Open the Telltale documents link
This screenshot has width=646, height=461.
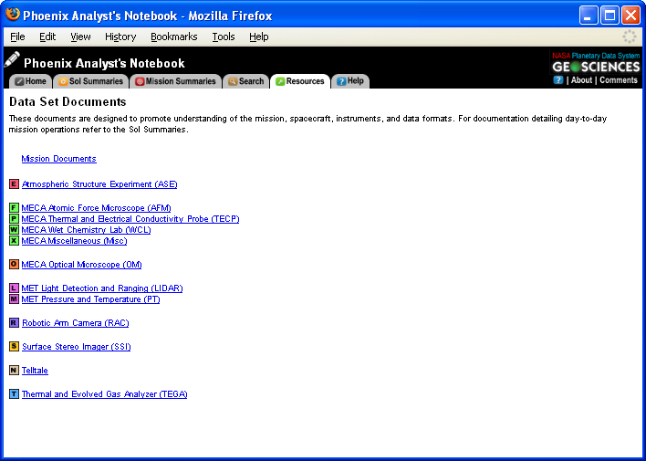[35, 371]
